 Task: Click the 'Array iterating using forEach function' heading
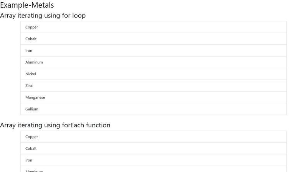pos(55,125)
